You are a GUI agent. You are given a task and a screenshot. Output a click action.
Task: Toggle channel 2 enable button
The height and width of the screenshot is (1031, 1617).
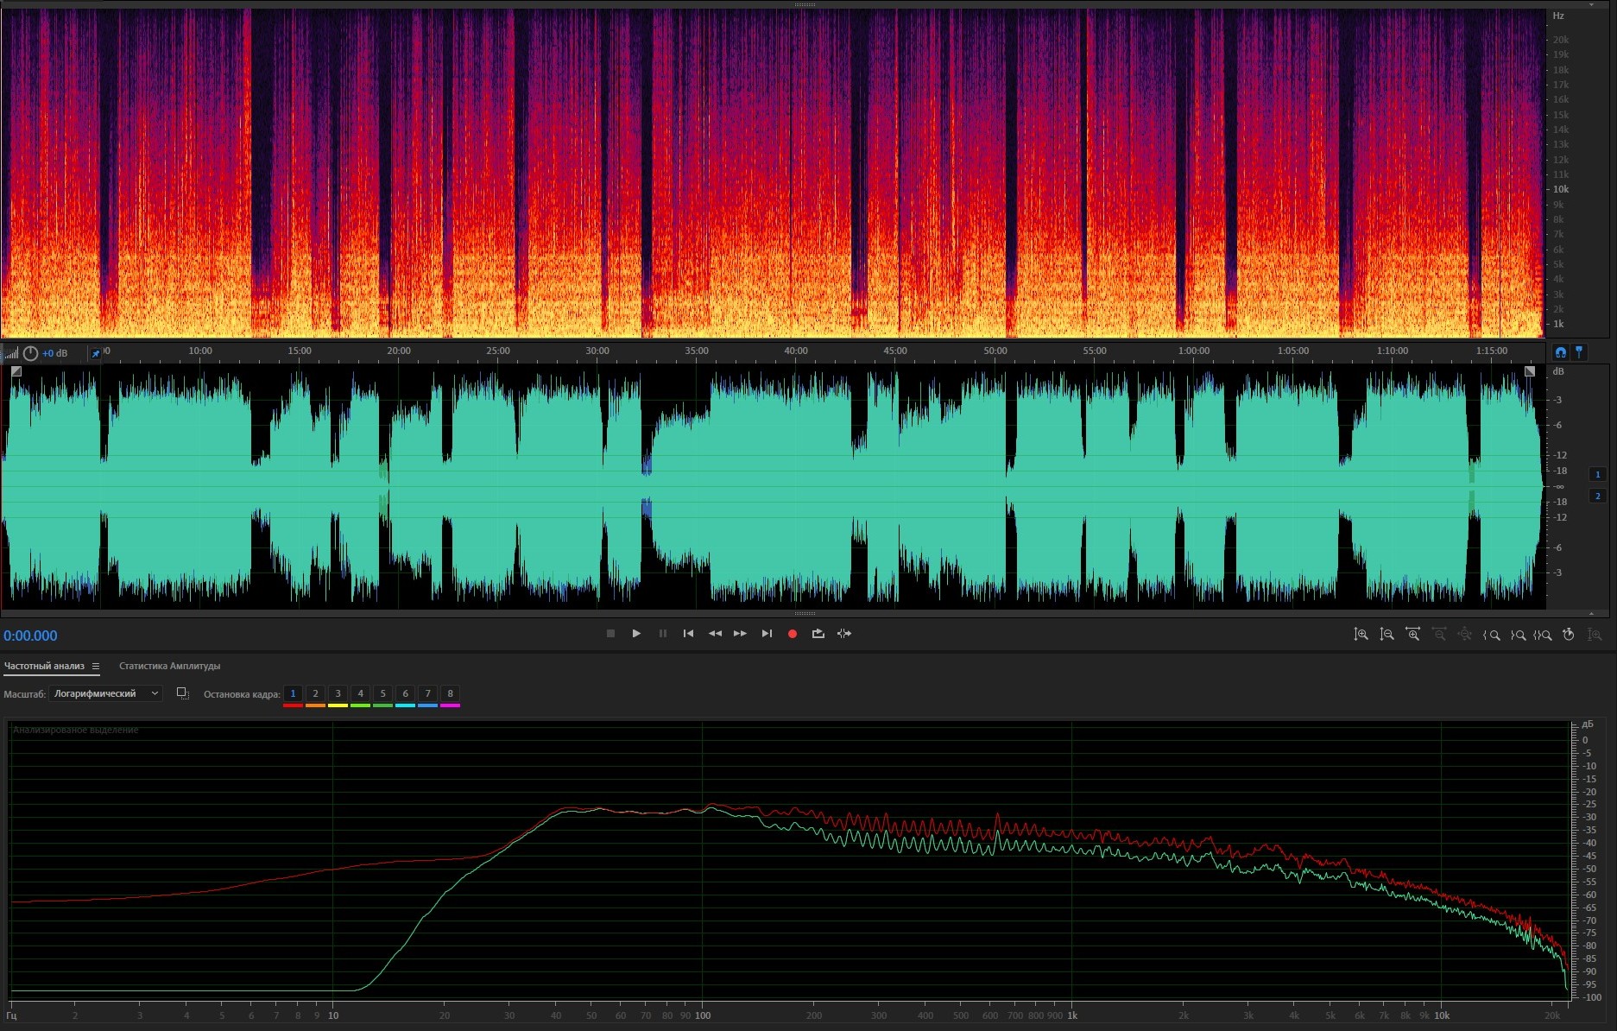tap(1597, 496)
